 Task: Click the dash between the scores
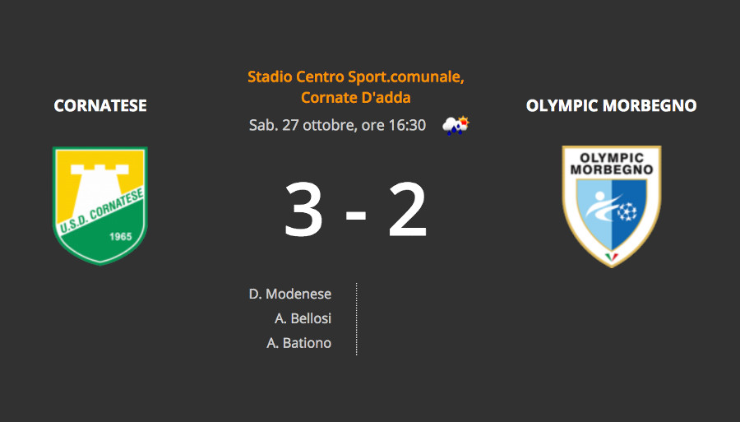(356, 216)
